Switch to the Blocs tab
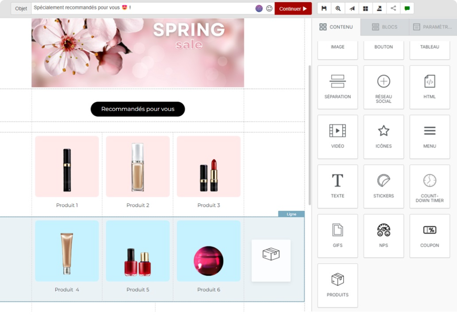This screenshot has width=457, height=319. click(x=385, y=27)
